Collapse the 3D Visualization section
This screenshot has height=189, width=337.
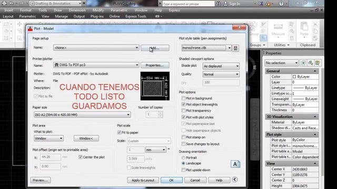[315, 117]
